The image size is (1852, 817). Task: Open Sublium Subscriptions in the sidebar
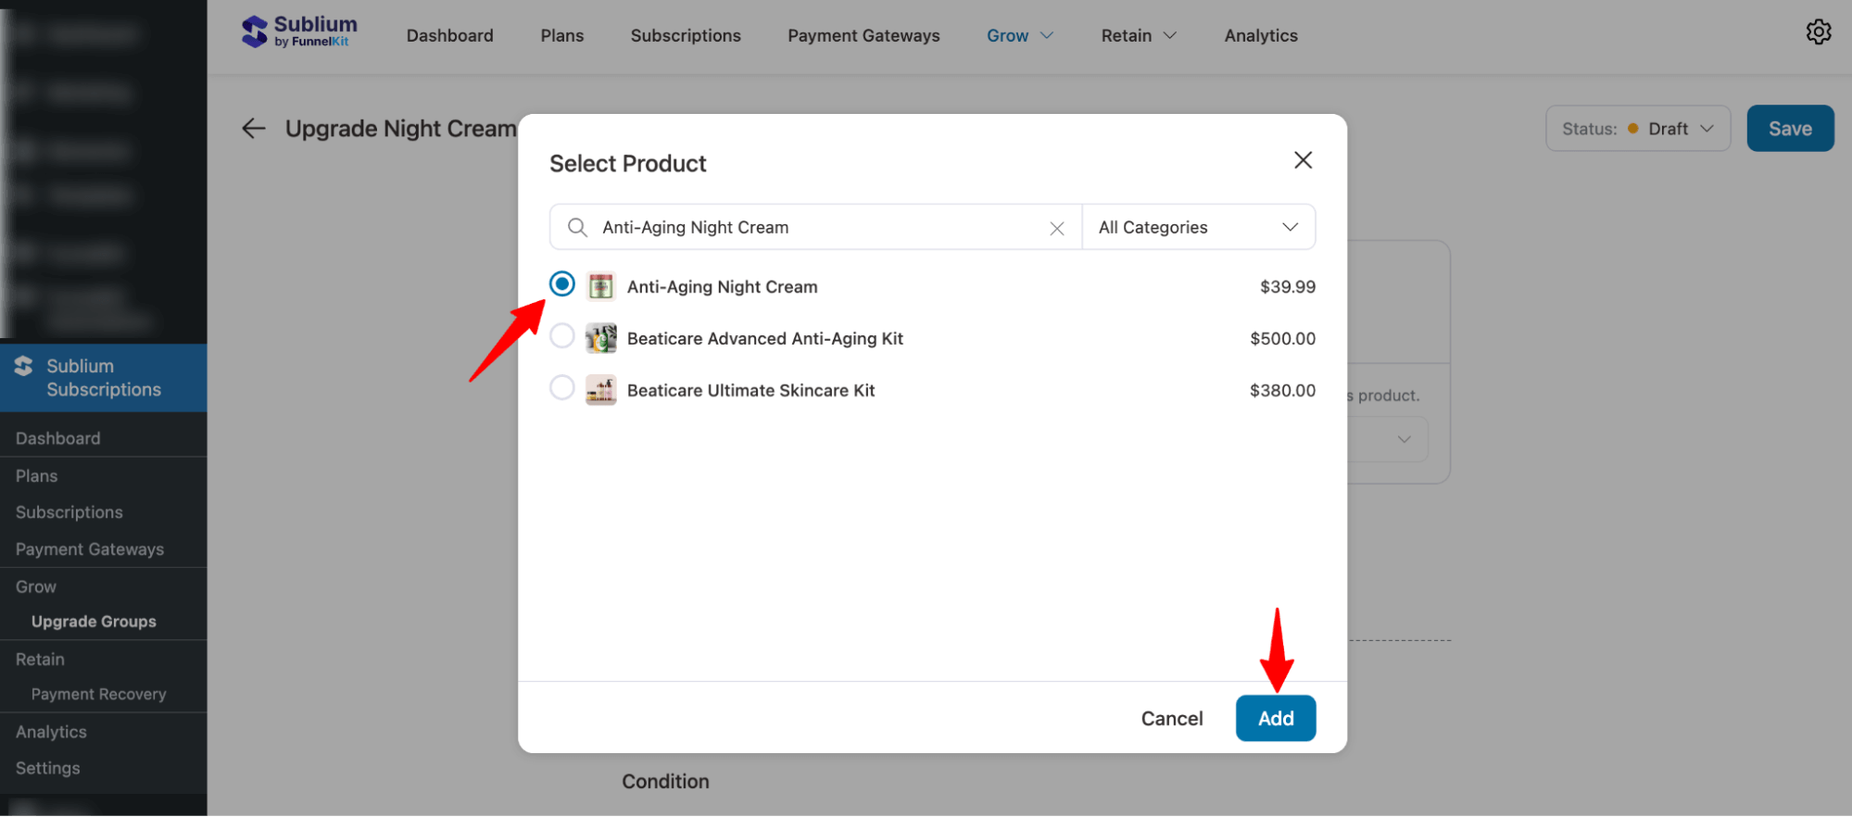coord(103,378)
